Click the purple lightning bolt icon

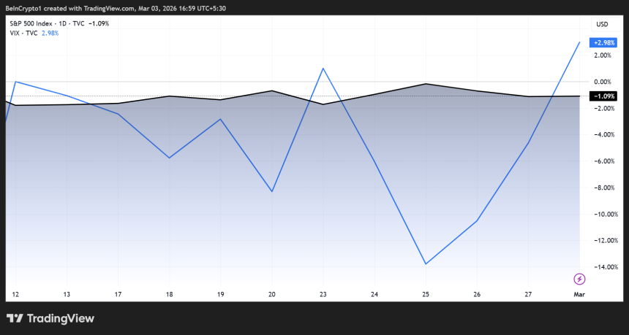pos(579,278)
